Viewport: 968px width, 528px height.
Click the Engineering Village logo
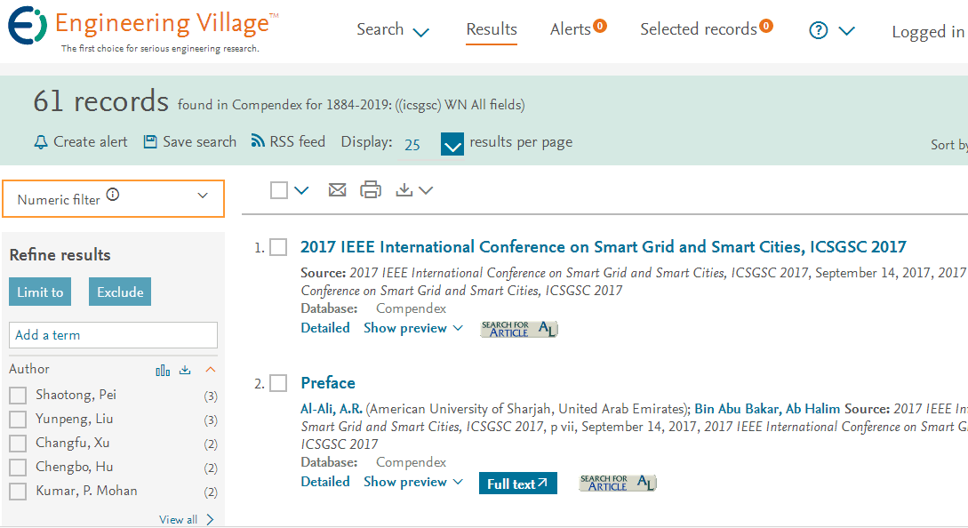coord(142,28)
